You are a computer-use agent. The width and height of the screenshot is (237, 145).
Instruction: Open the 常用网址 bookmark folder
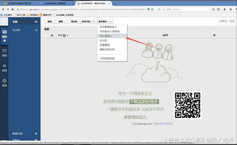coord(32,15)
